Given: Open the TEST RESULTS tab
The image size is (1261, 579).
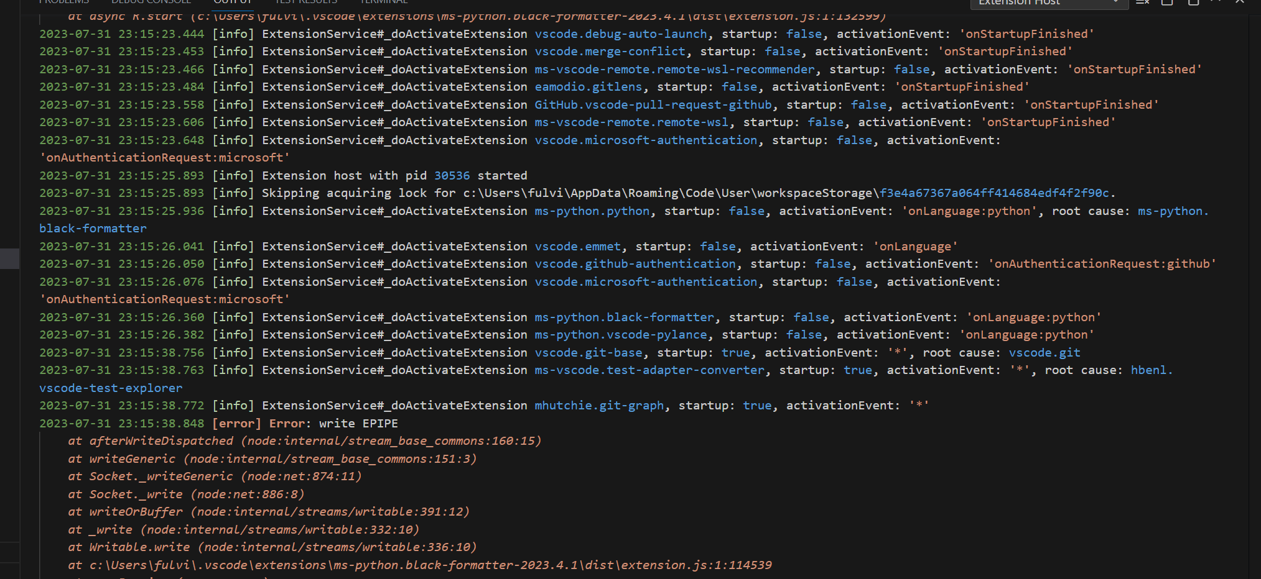Looking at the screenshot, I should tap(306, 2).
